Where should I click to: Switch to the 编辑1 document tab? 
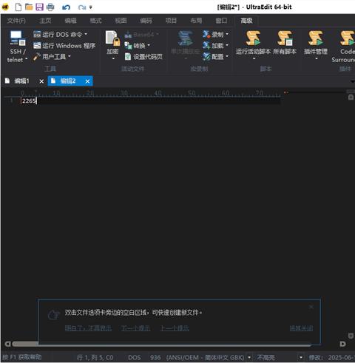[21, 81]
